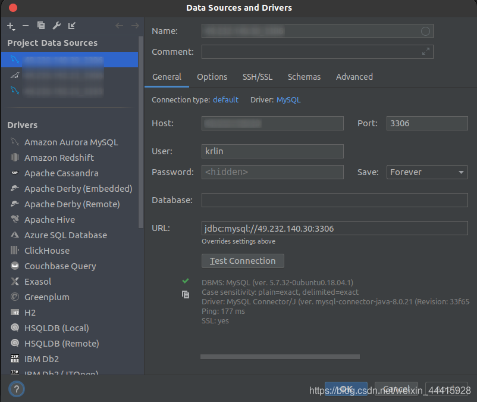Expand the Comment field editor
This screenshot has height=402, width=477.
(426, 51)
